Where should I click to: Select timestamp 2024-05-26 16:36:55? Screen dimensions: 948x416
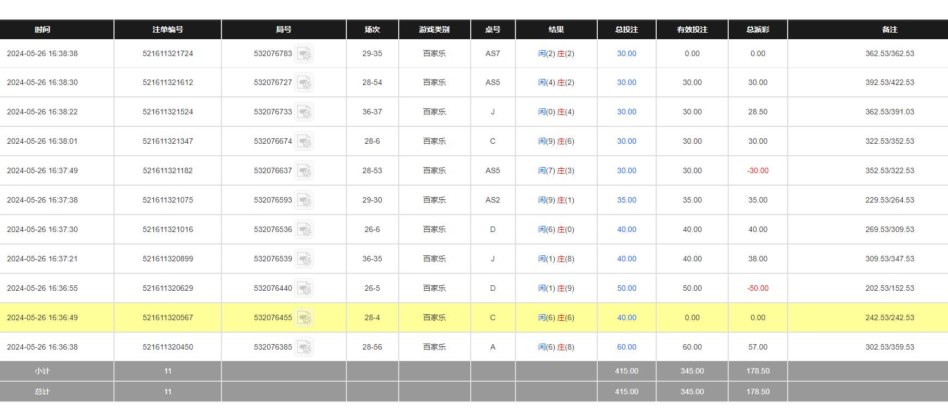click(x=42, y=288)
